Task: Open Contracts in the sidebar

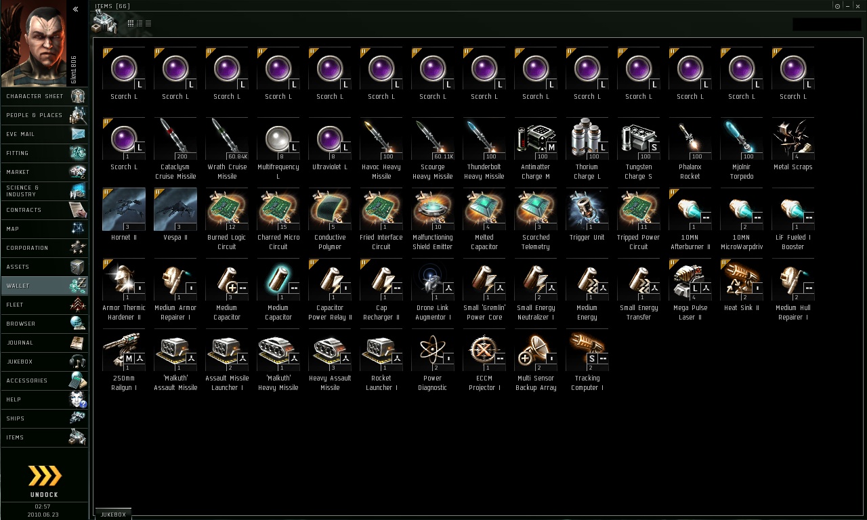Action: tap(44, 210)
